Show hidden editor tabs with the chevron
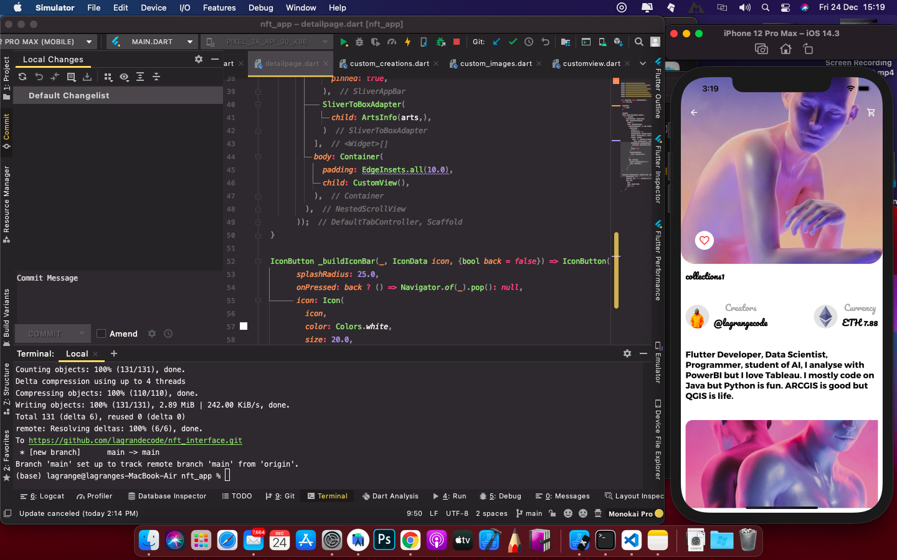 (x=643, y=63)
